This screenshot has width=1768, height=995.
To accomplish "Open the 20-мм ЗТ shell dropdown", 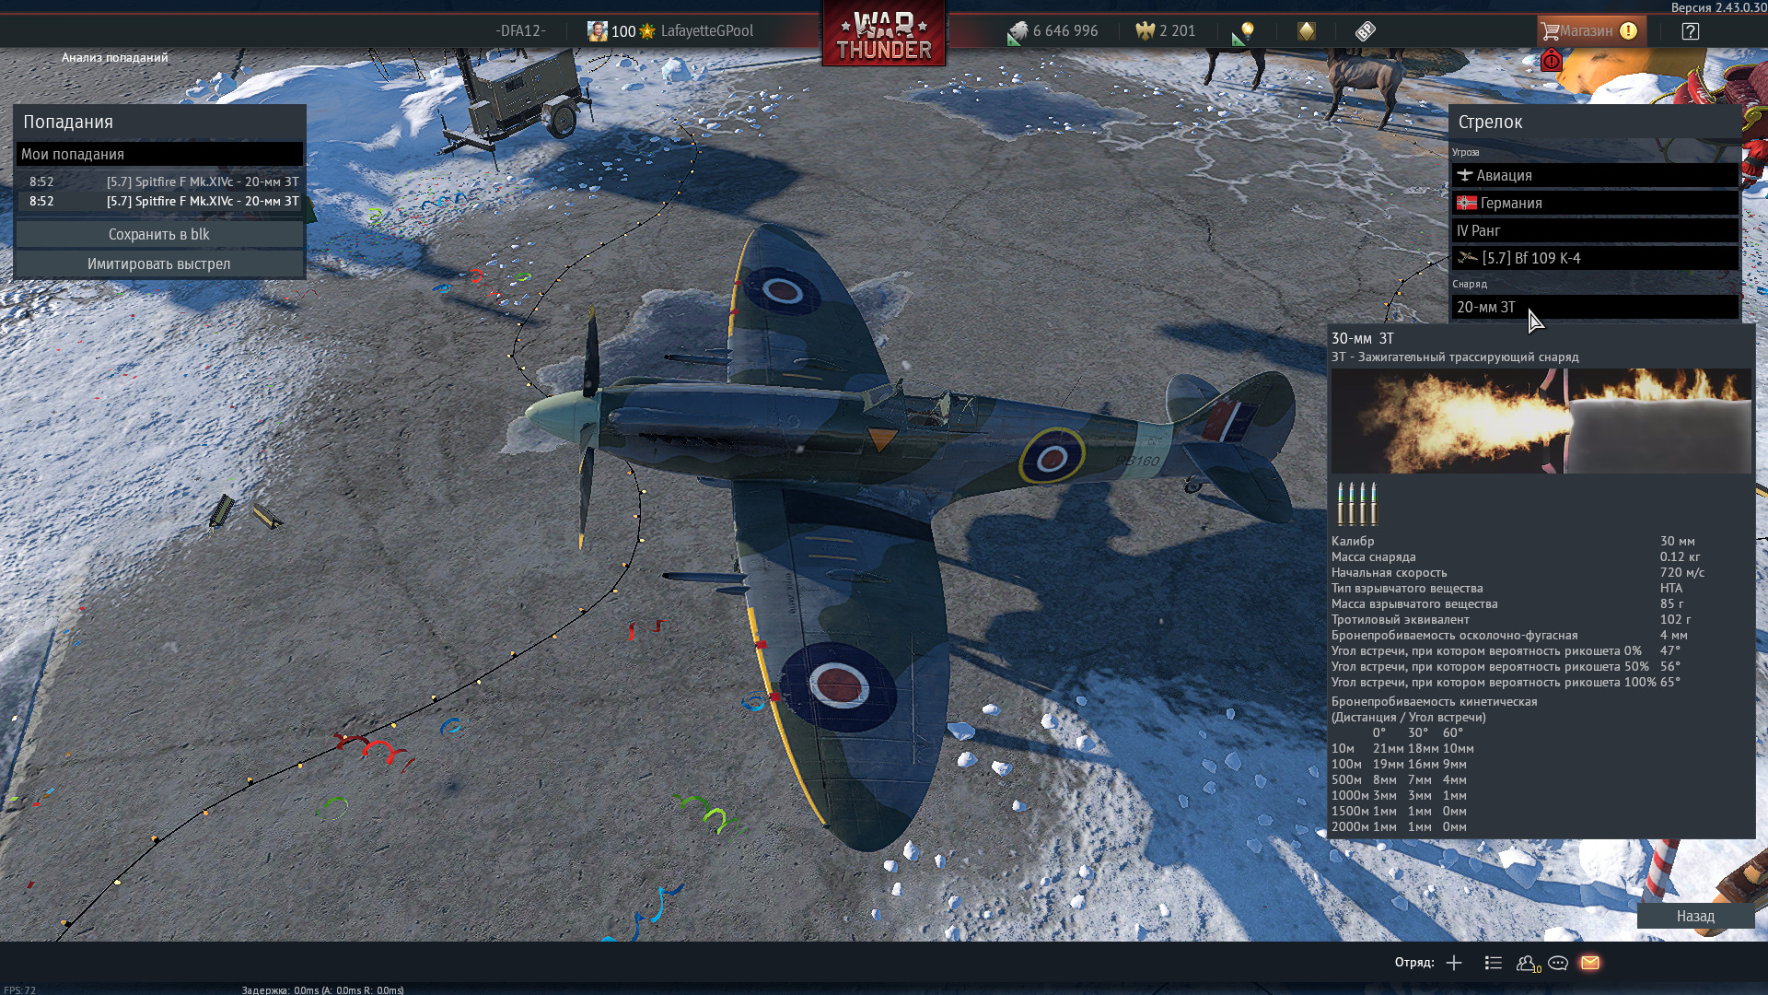I will pos(1595,307).
